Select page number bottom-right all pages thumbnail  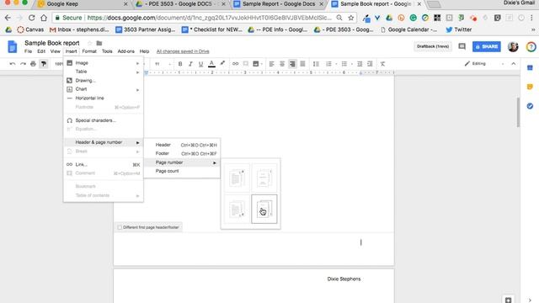pos(237,209)
